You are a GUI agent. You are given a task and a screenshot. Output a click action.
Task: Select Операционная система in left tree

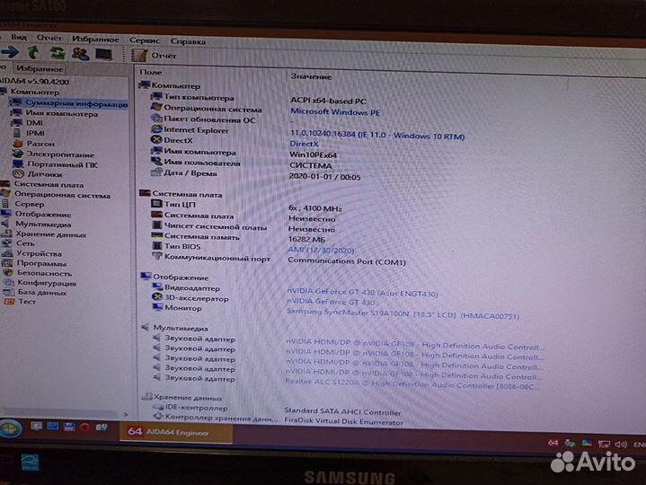(x=62, y=195)
